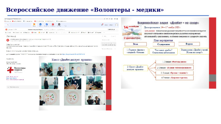
Task: Open the photo of students around a table
Action: coord(73,83)
